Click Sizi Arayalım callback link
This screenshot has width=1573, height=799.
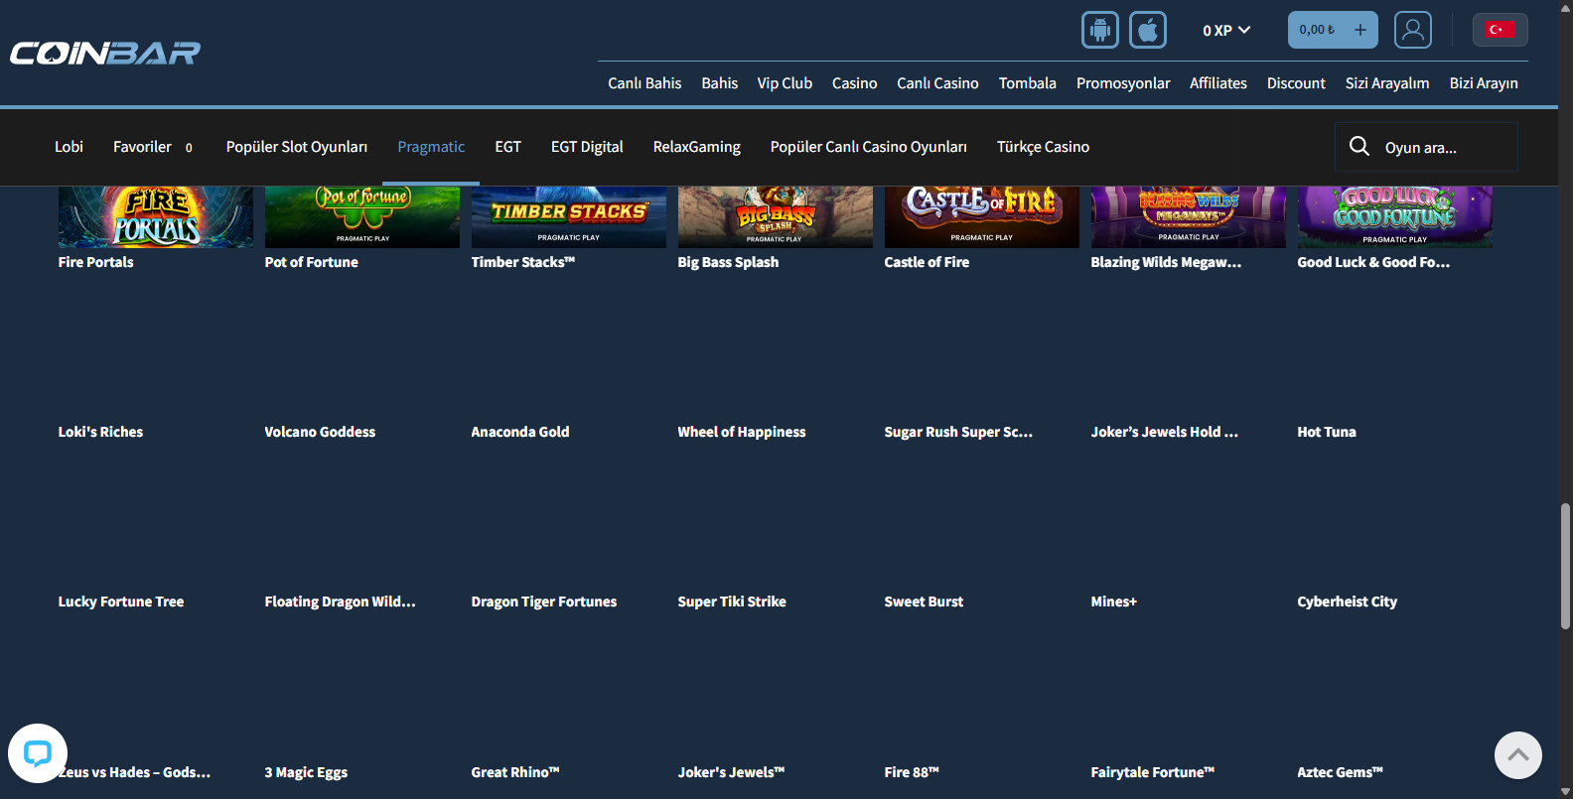(x=1387, y=83)
